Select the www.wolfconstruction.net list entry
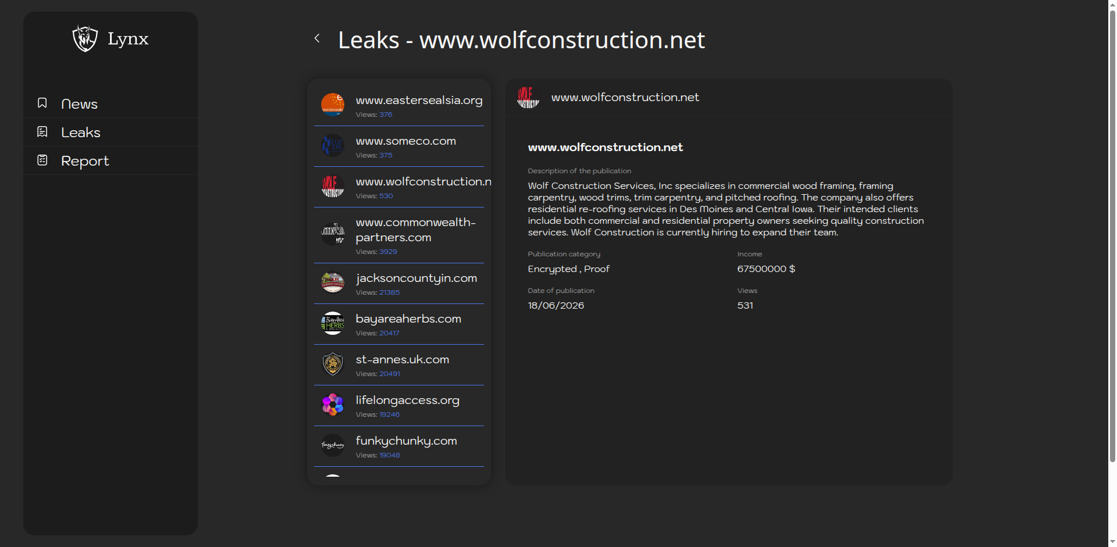Image resolution: width=1117 pixels, height=547 pixels. (399, 187)
